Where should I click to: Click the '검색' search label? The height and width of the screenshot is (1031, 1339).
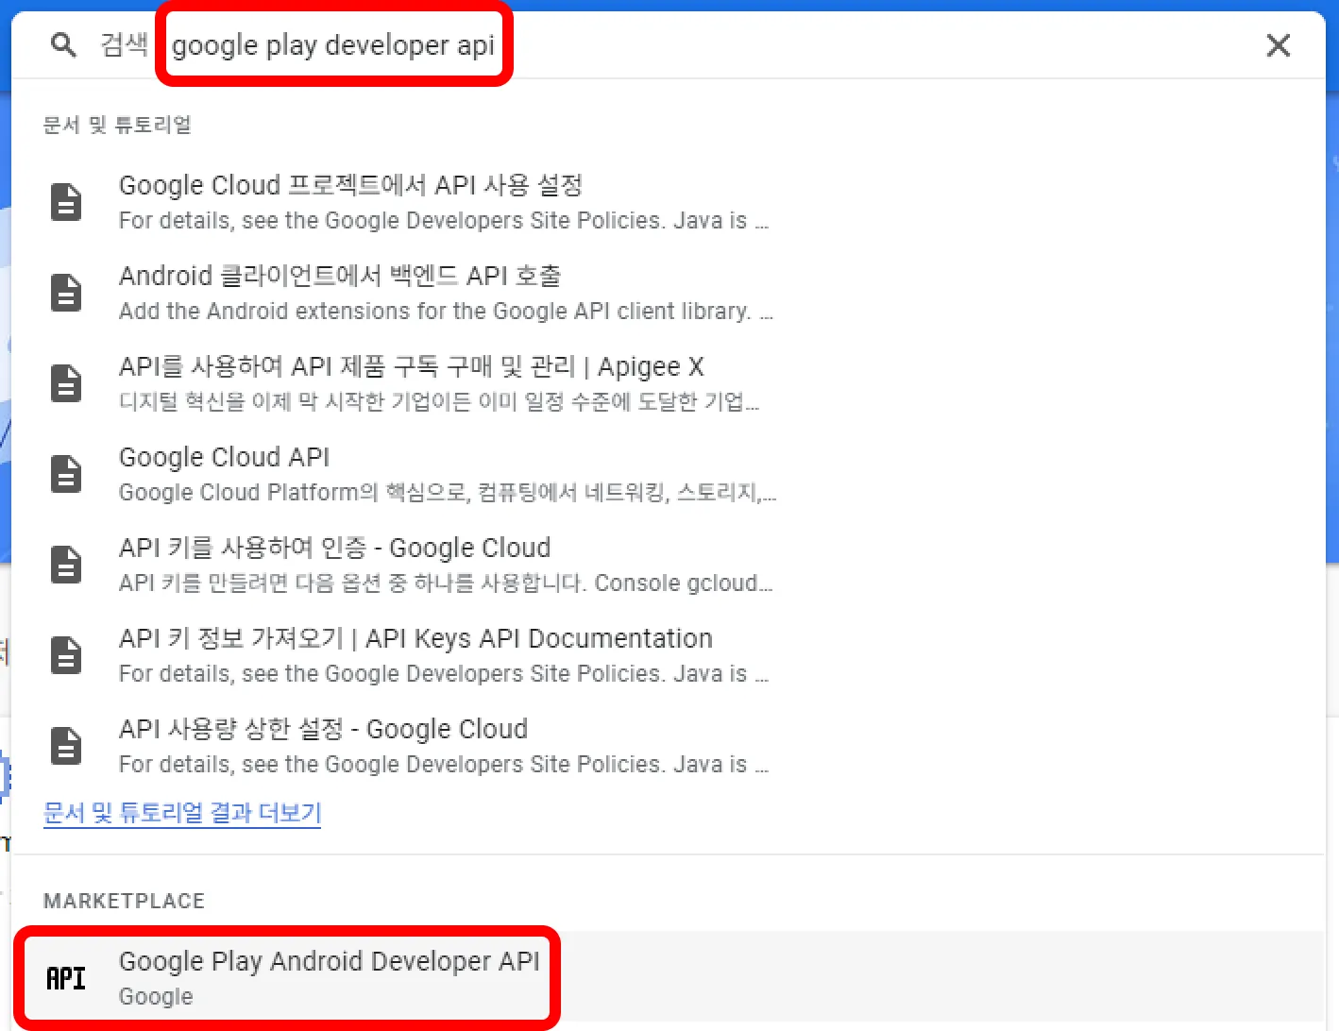pyautogui.click(x=124, y=44)
